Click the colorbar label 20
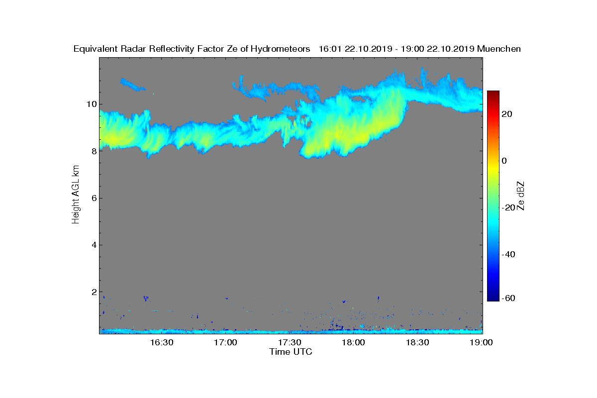 click(x=507, y=114)
